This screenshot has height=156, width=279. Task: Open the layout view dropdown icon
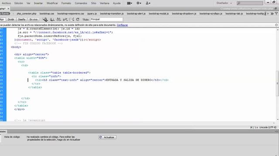pyautogui.click(x=129, y=3)
